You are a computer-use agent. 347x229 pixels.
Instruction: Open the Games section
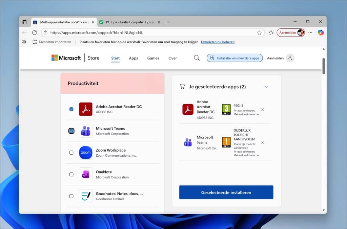click(x=153, y=58)
